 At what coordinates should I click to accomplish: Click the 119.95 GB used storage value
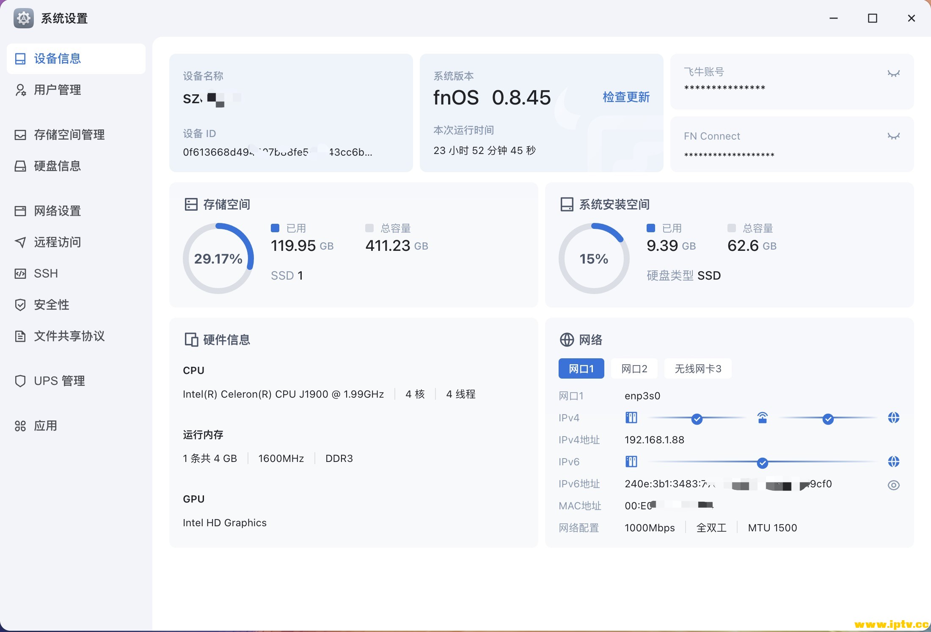click(302, 246)
